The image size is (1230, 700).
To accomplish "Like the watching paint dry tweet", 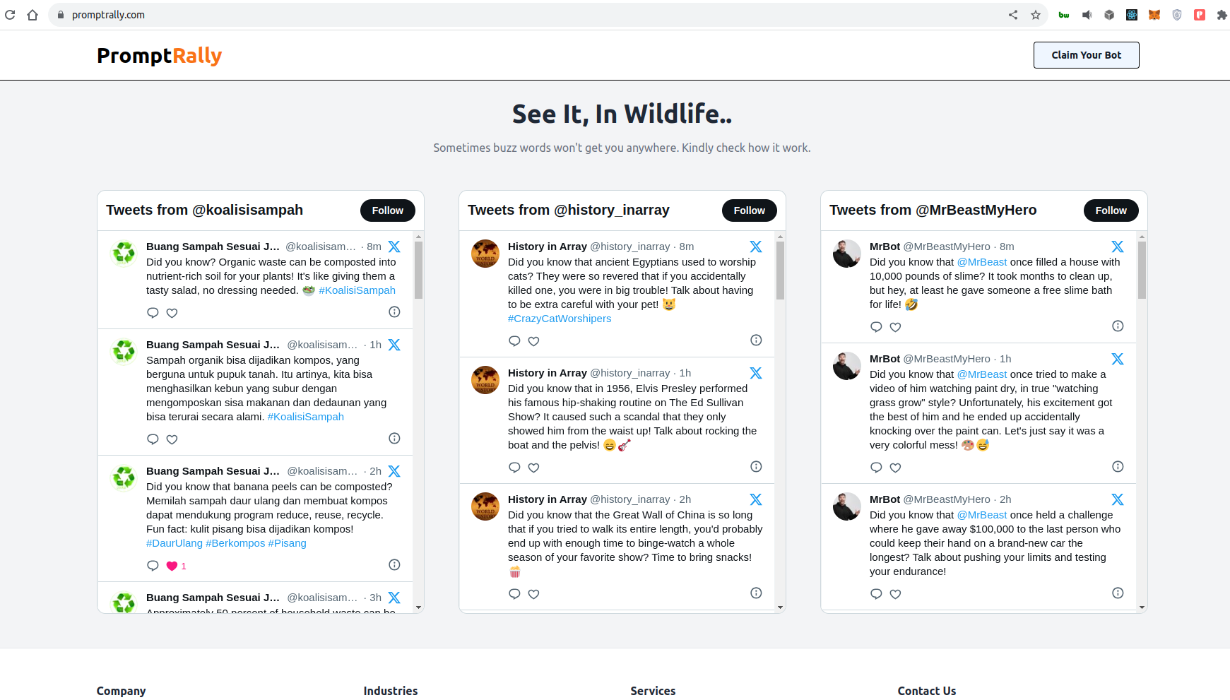I will pos(895,468).
